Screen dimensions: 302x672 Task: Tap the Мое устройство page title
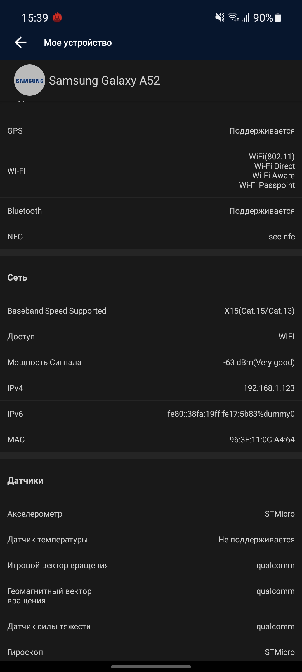pos(78,43)
